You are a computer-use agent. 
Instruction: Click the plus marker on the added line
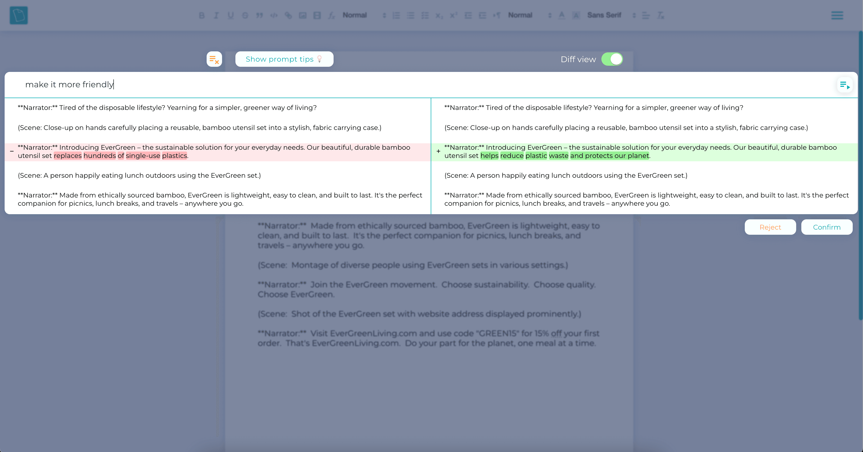coord(438,152)
